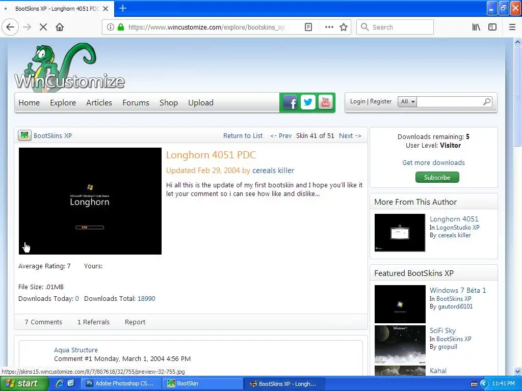Open SciFi Sky thumbnail
522x391 pixels.
(x=400, y=345)
